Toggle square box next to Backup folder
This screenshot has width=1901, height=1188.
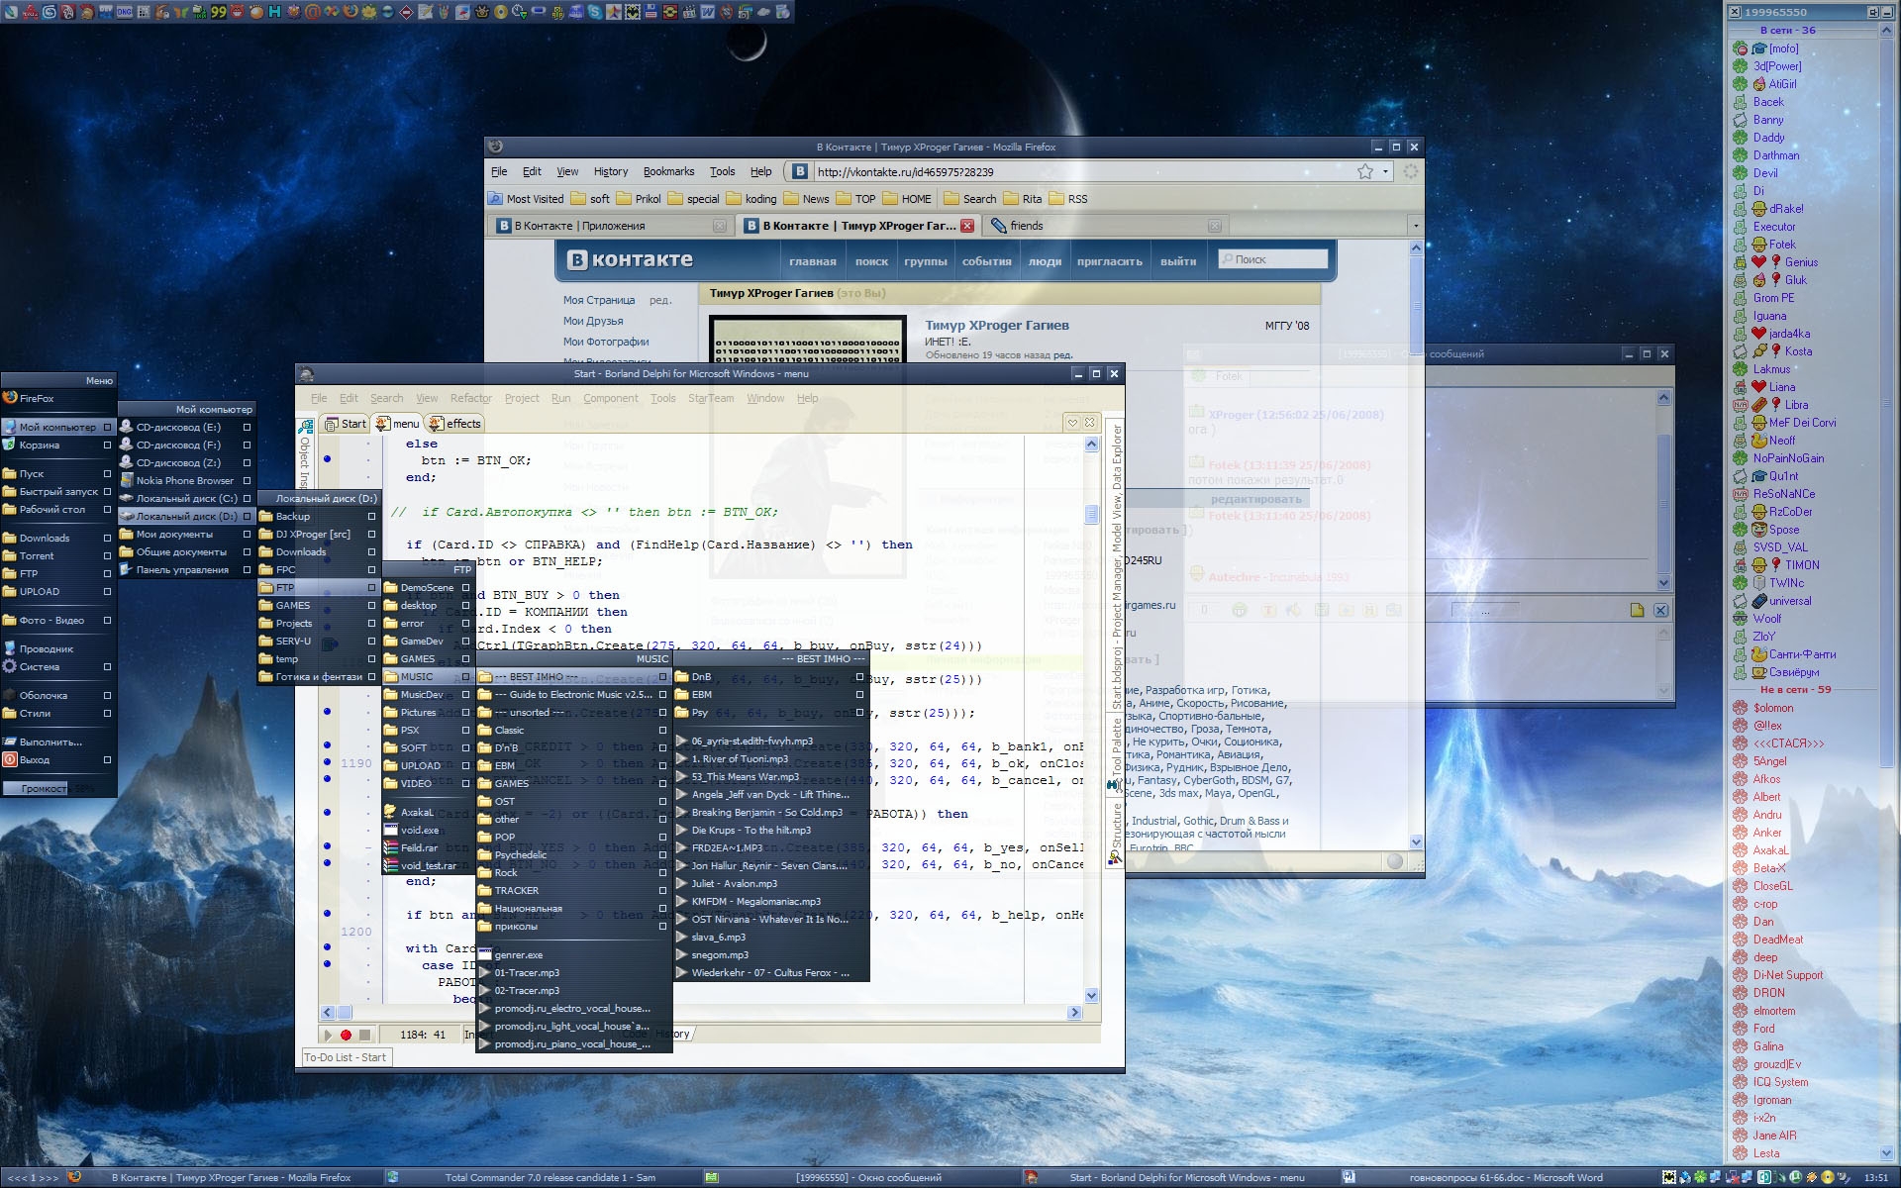[371, 517]
